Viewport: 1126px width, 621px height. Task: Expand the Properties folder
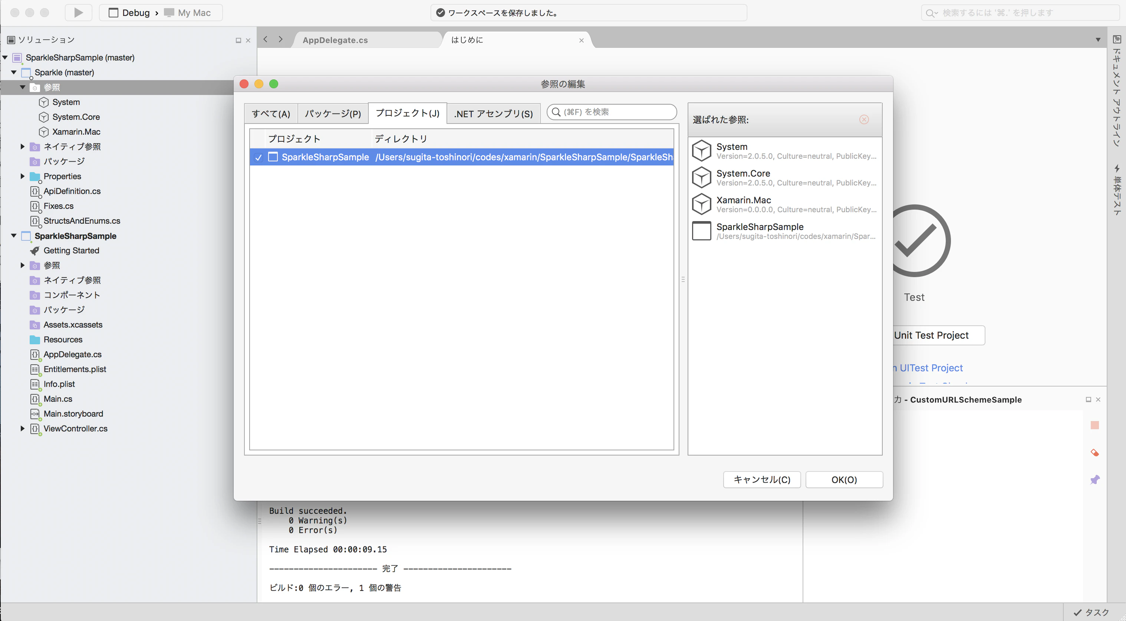23,176
